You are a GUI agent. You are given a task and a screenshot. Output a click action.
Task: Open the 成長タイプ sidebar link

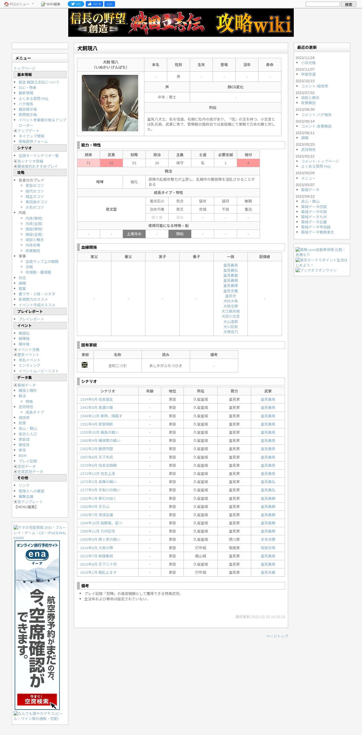tap(35, 412)
